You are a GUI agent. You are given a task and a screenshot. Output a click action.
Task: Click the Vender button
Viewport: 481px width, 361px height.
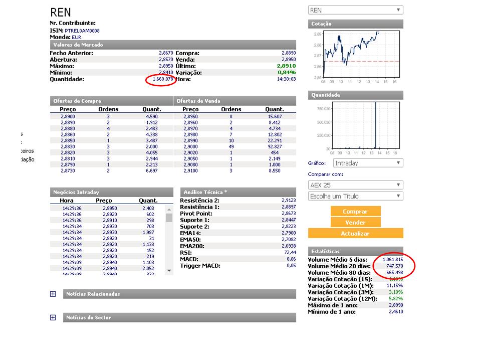[356, 222]
